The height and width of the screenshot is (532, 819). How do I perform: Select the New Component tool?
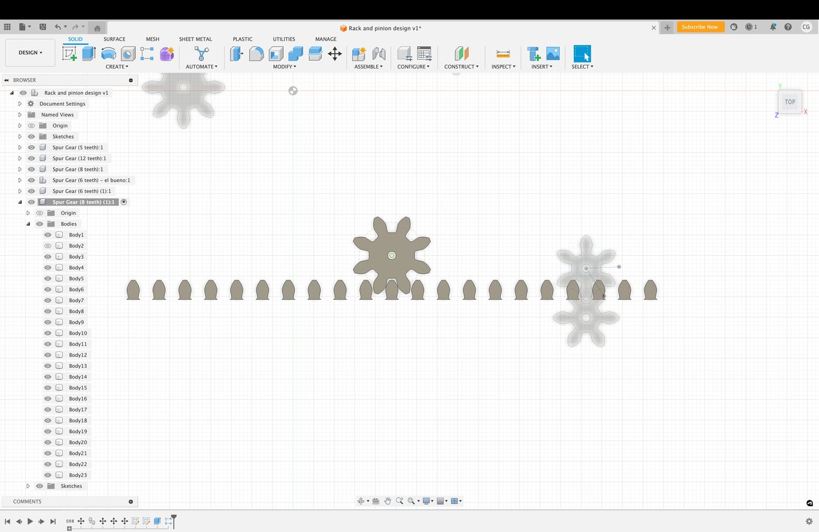359,54
